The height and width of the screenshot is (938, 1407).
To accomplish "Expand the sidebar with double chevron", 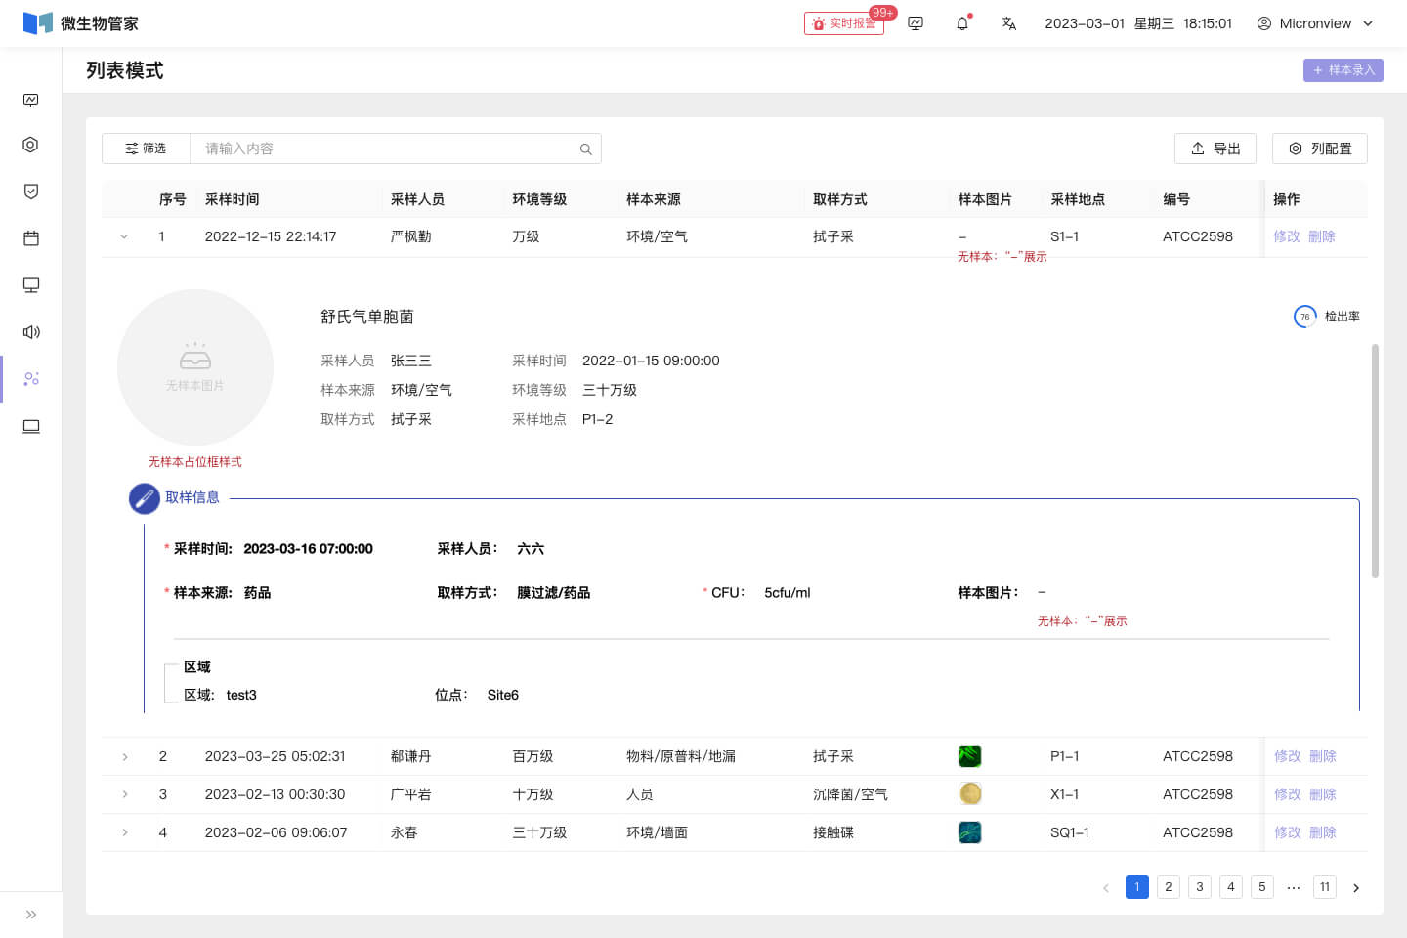I will click(31, 915).
